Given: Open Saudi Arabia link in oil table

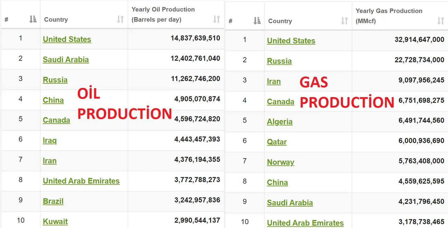Looking at the screenshot, I should [x=66, y=60].
